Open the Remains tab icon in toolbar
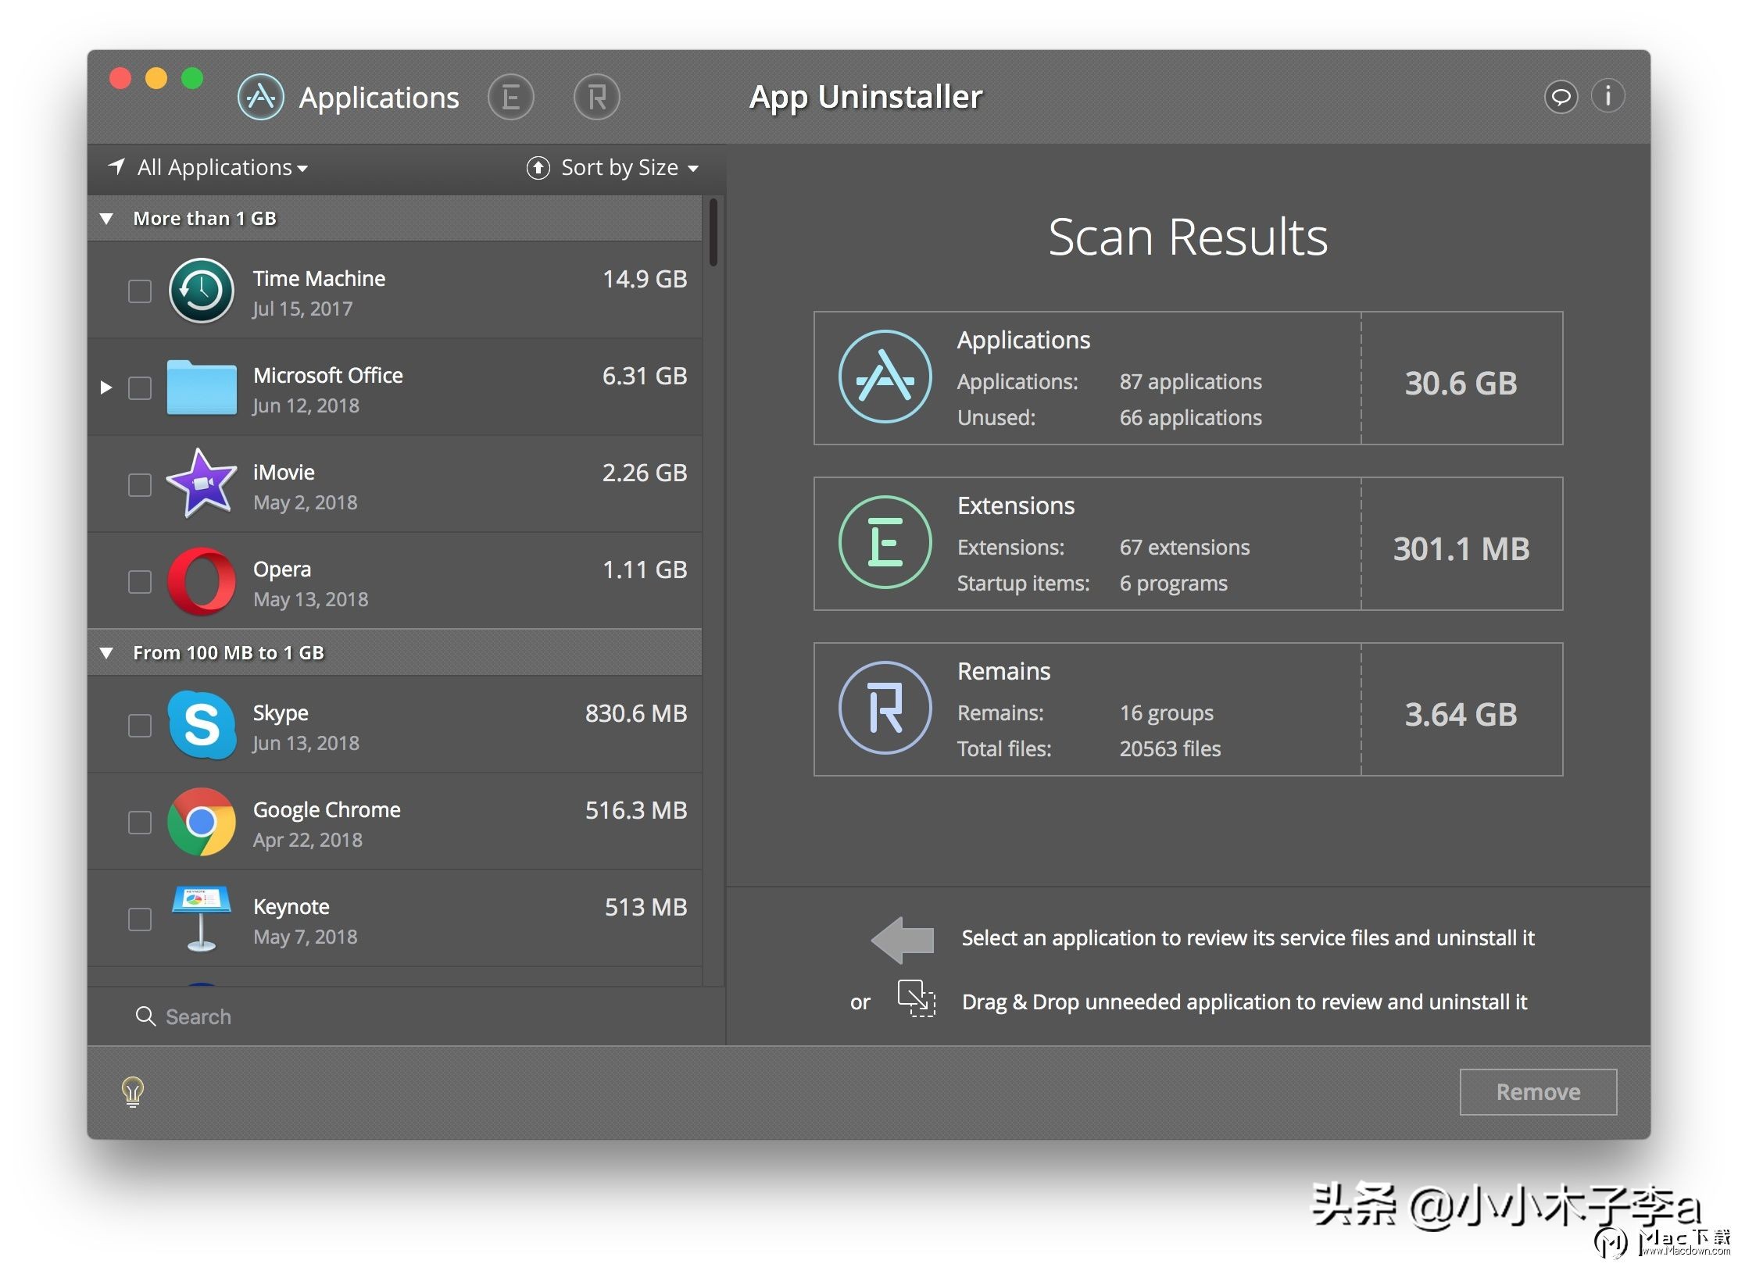 pyautogui.click(x=596, y=98)
